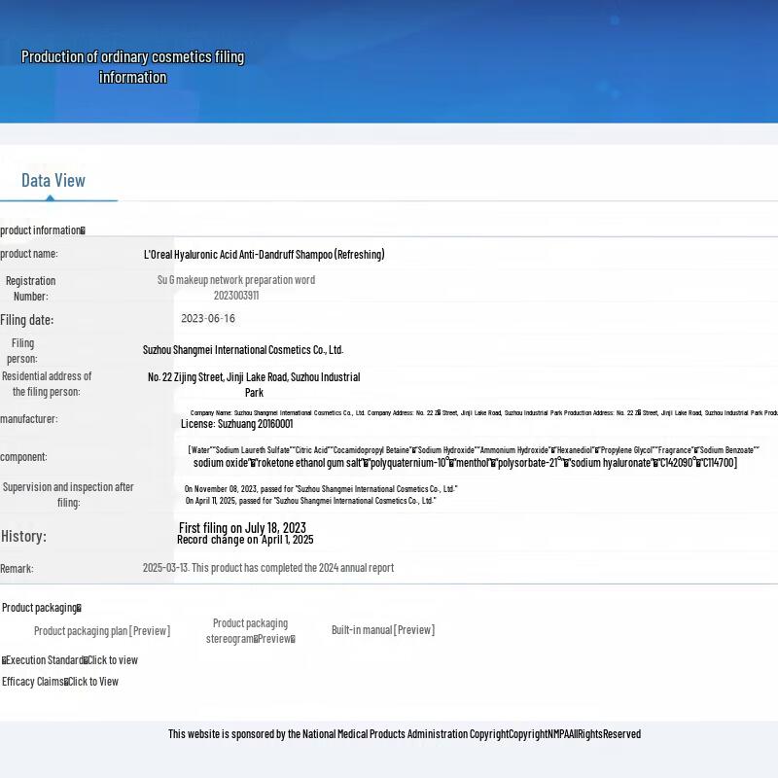The height and width of the screenshot is (778, 778).
Task: Click the filing person company name
Action: click(242, 350)
